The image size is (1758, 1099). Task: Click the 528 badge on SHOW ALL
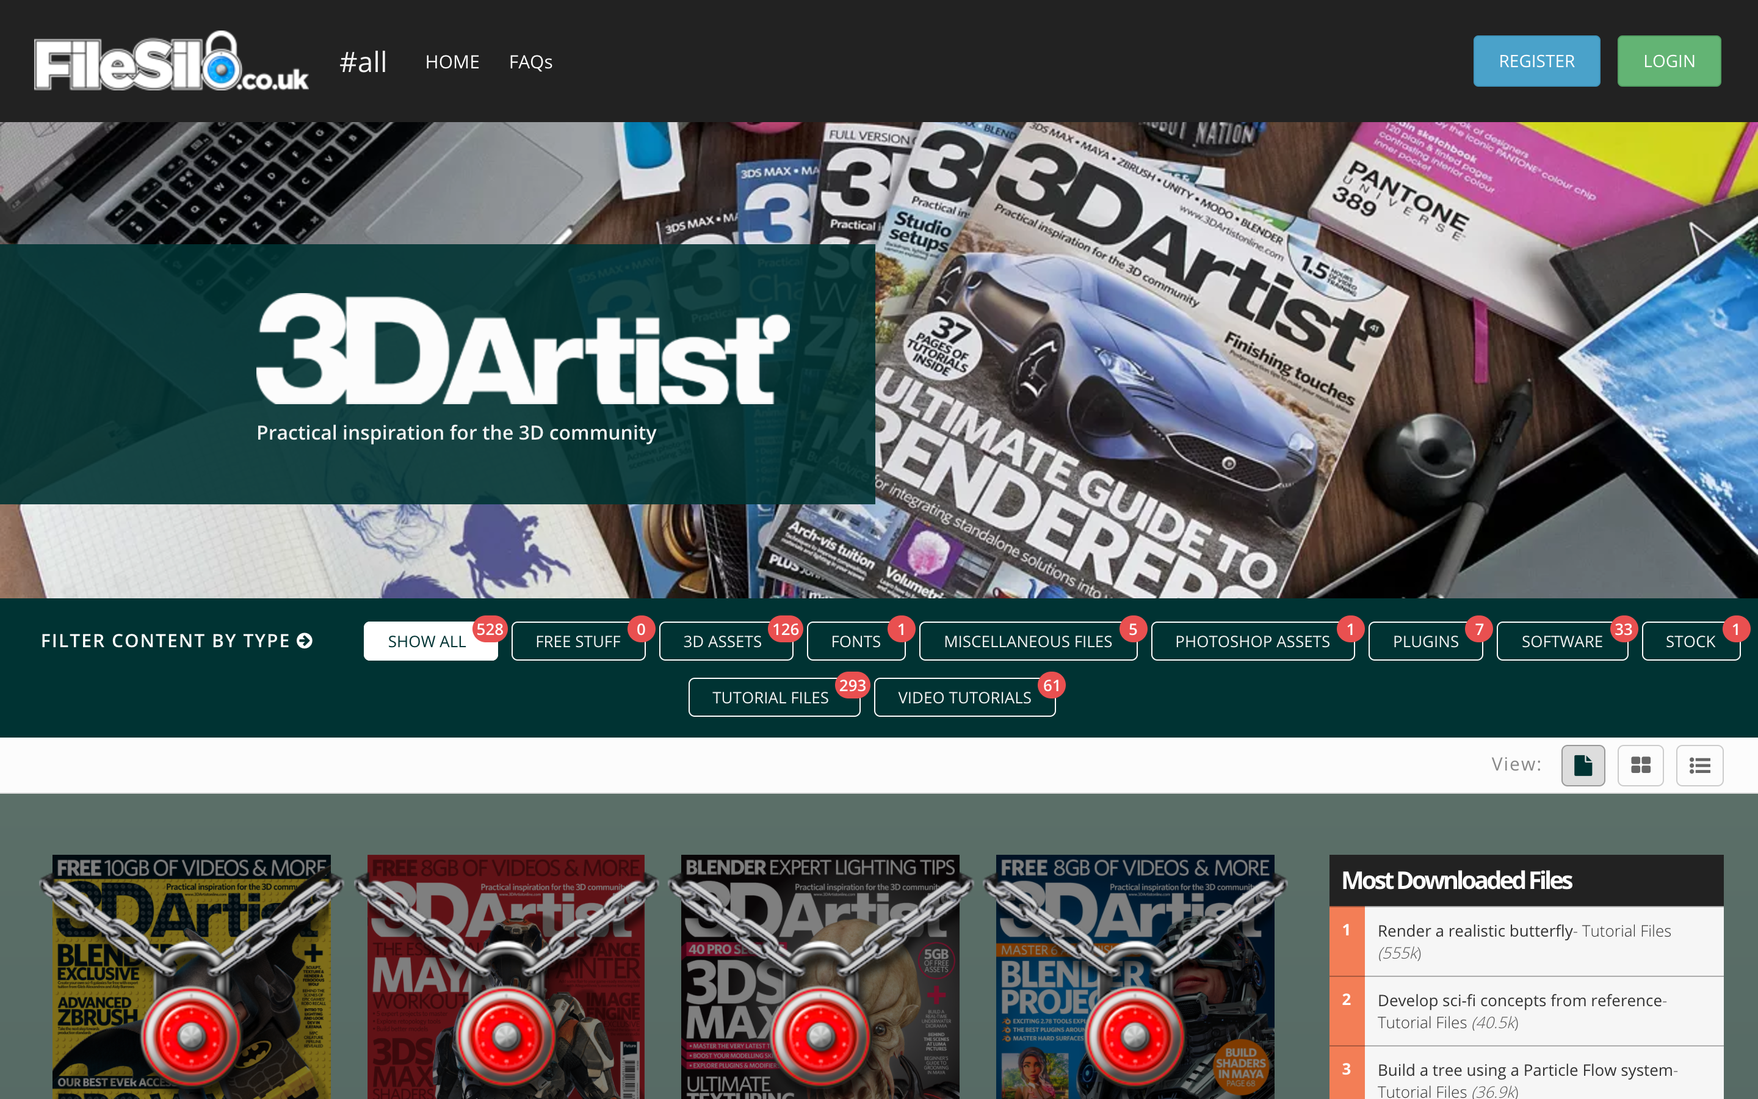pyautogui.click(x=490, y=629)
